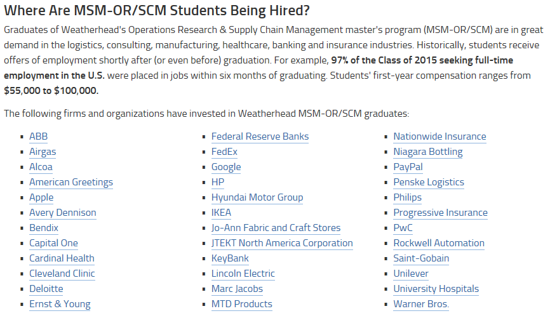Open the Avery Dennison link

point(63,213)
